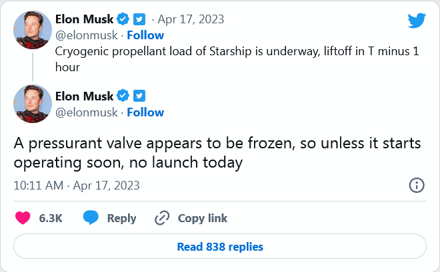The width and height of the screenshot is (440, 272).
Task: Click the Twitter bird logo
Action: pos(417,21)
